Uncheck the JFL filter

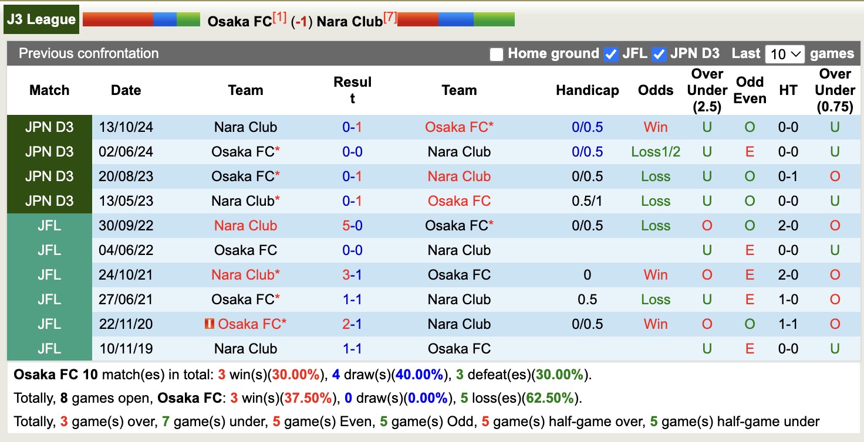[x=610, y=53]
